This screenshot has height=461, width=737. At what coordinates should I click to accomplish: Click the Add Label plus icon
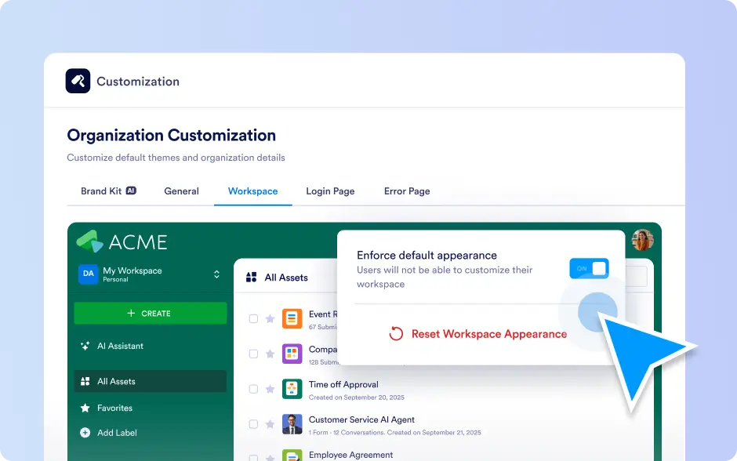[x=85, y=433]
